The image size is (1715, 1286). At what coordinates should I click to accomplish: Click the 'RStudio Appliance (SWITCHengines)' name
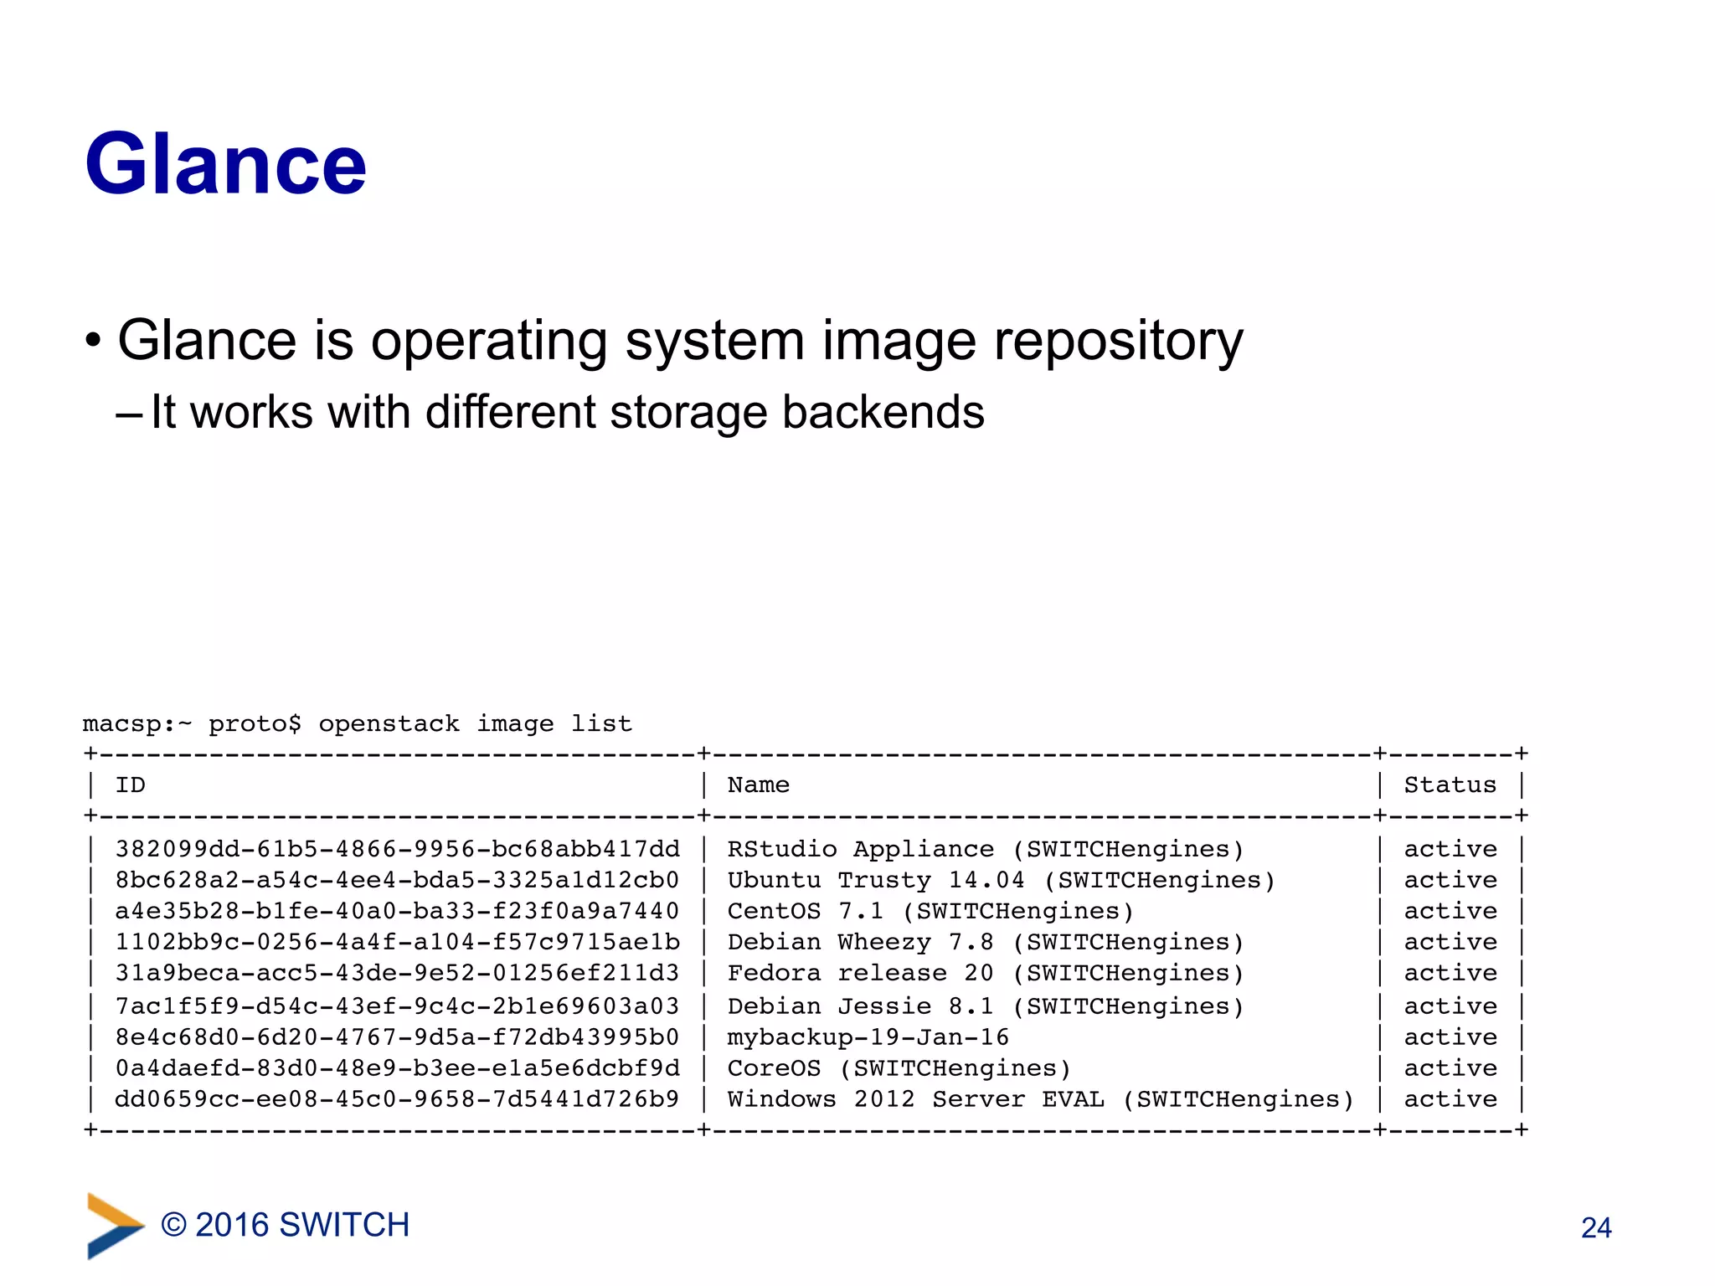click(986, 850)
